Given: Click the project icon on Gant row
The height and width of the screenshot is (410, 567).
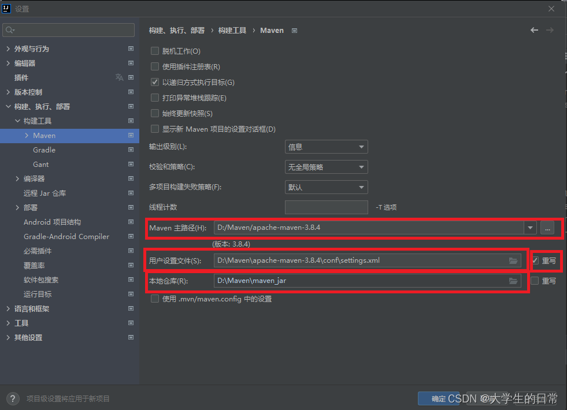Looking at the screenshot, I should click(131, 165).
